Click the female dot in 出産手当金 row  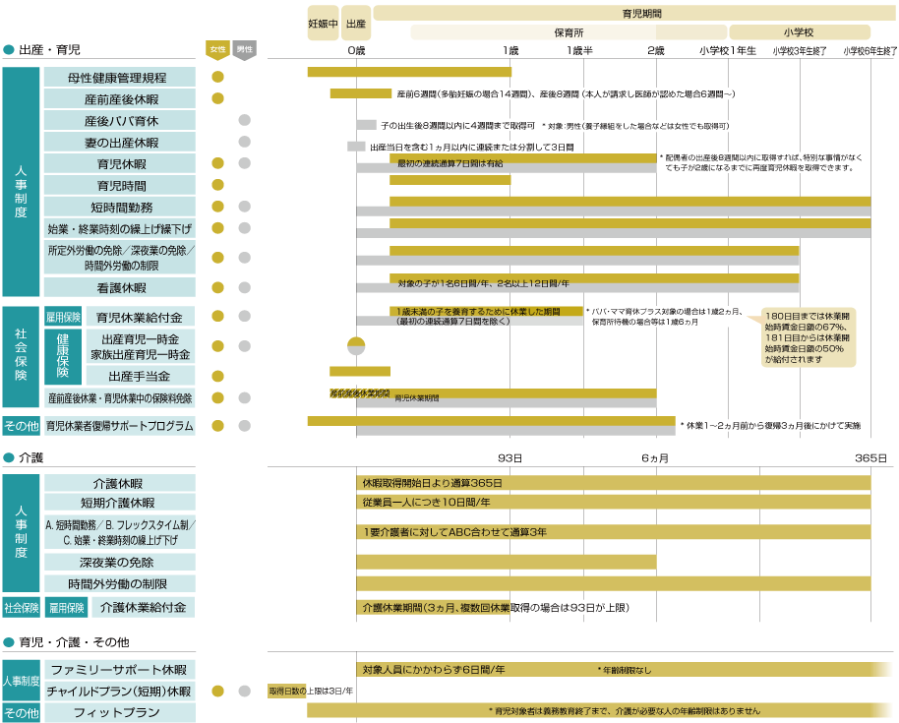(x=218, y=376)
